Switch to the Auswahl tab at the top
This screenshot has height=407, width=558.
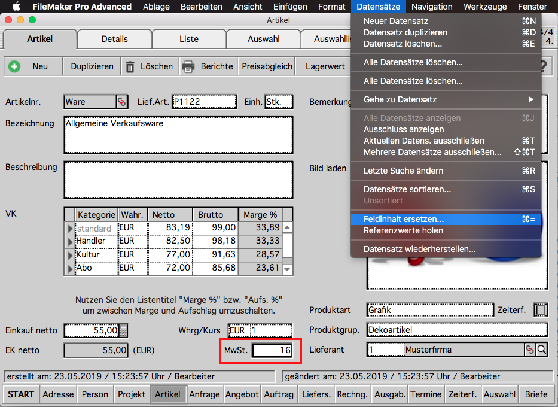click(263, 39)
